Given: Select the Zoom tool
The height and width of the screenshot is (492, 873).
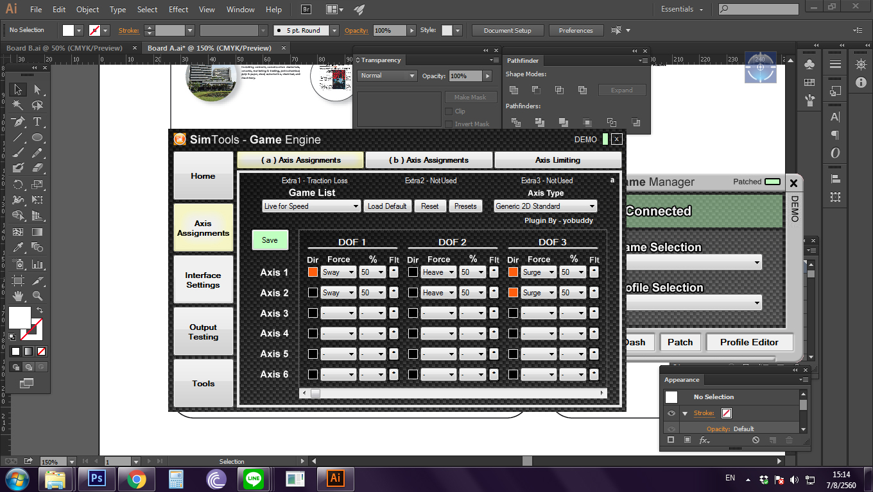Looking at the screenshot, I should (37, 295).
